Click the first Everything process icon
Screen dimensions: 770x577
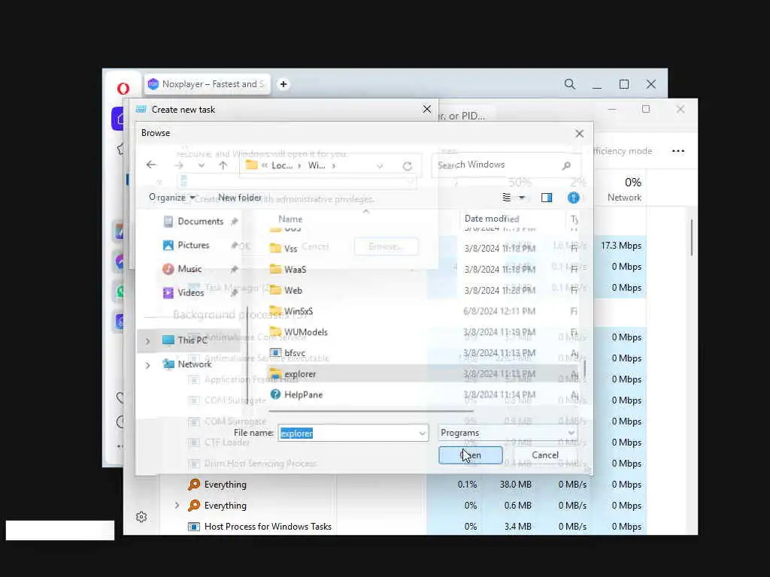click(194, 485)
